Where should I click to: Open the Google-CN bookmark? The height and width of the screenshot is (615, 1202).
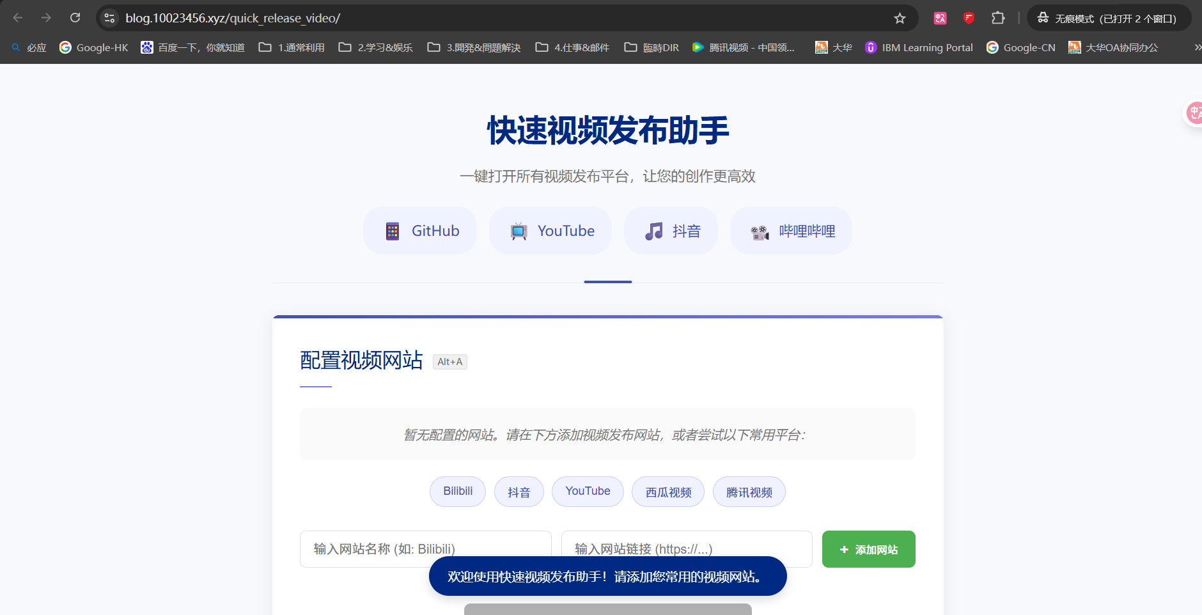(x=1020, y=47)
